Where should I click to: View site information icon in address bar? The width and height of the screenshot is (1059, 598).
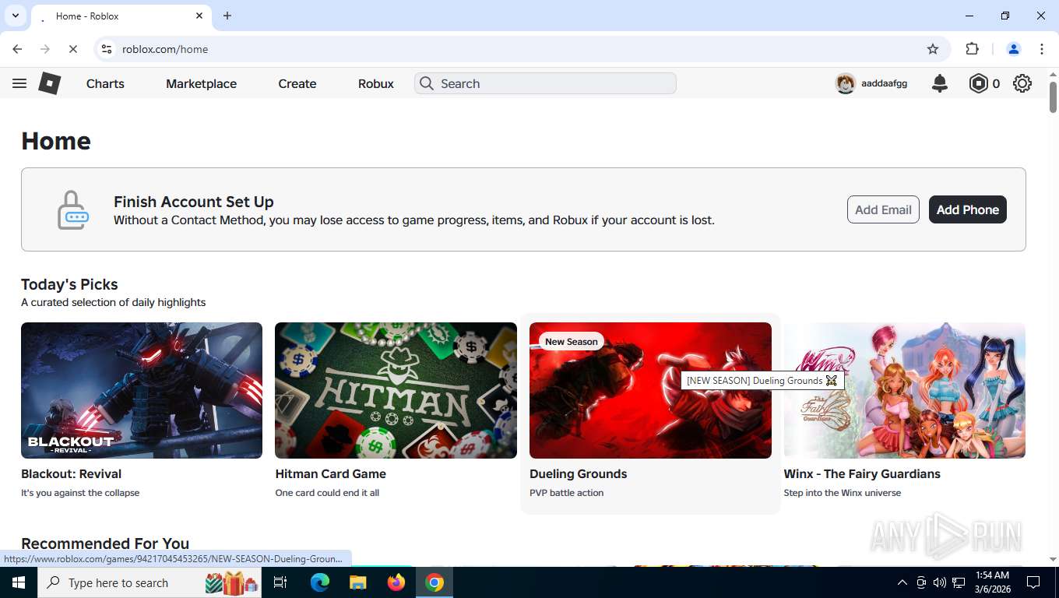tap(107, 49)
